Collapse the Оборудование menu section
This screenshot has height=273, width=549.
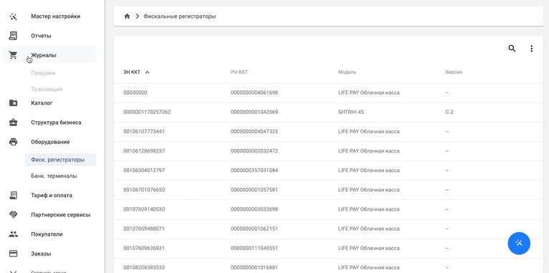49,142
